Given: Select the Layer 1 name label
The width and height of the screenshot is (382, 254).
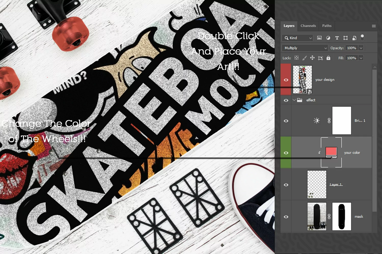Looking at the screenshot, I should coord(336,185).
